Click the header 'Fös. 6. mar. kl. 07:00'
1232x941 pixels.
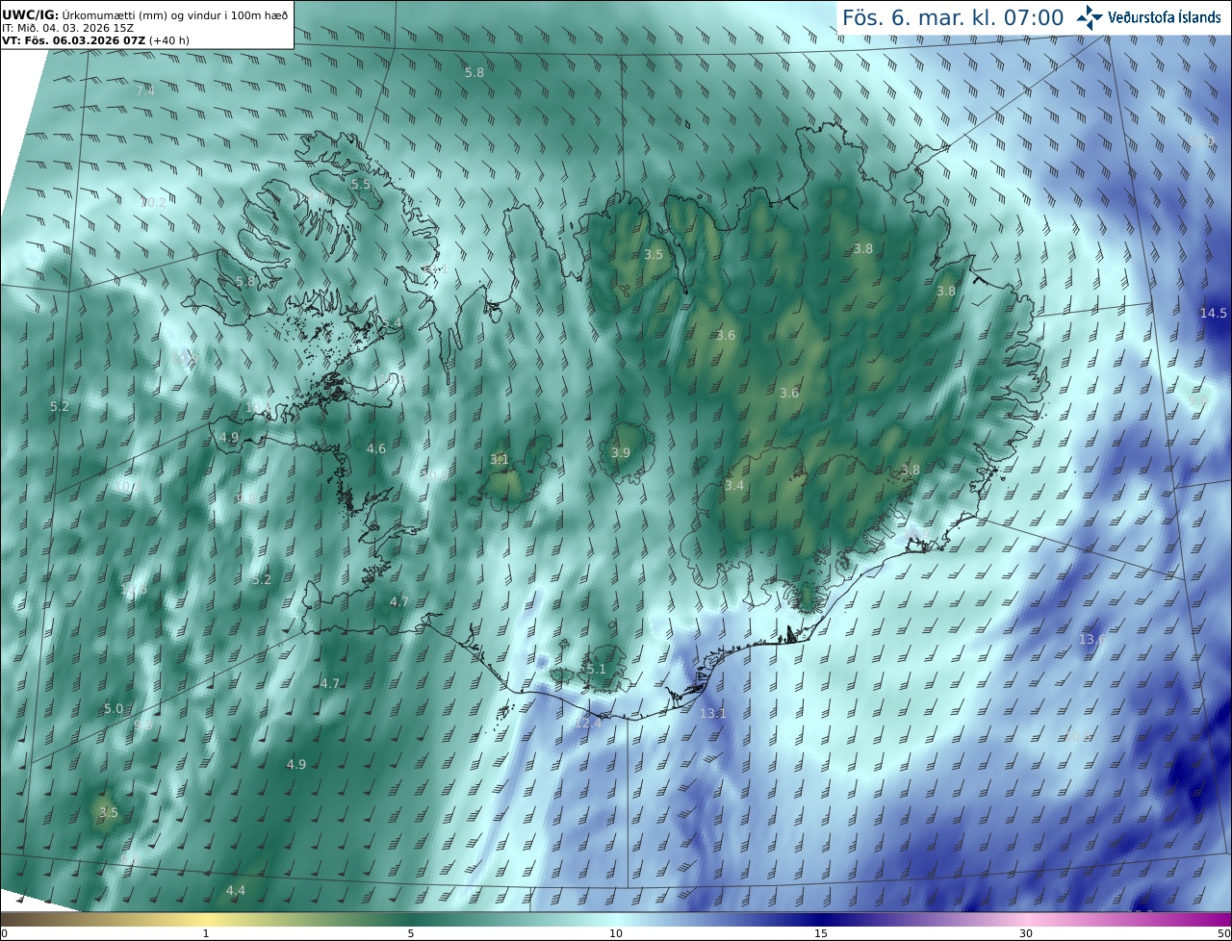click(x=953, y=17)
